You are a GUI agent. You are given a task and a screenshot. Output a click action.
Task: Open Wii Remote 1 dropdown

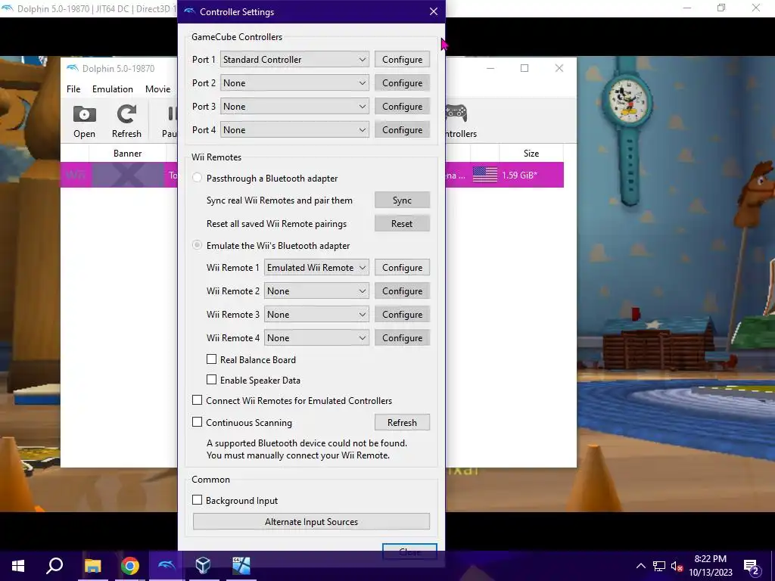tap(316, 267)
